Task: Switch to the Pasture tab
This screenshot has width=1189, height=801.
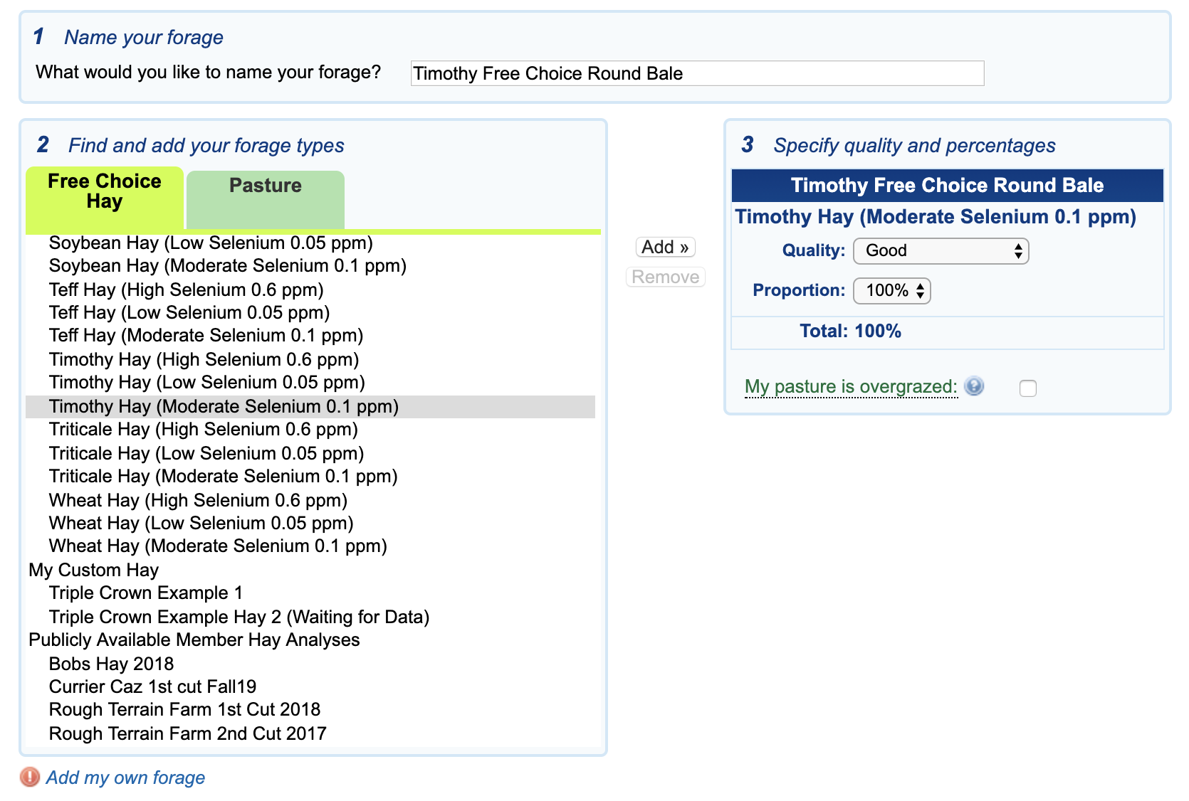Action: pyautogui.click(x=264, y=186)
